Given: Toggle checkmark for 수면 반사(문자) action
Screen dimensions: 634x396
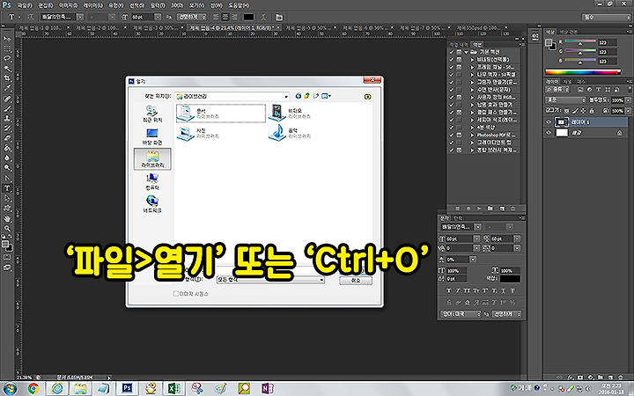Looking at the screenshot, I should pyautogui.click(x=452, y=90).
